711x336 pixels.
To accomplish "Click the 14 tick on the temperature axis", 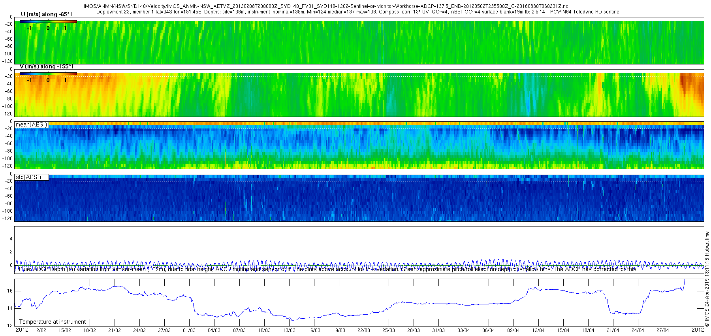I will [10, 308].
